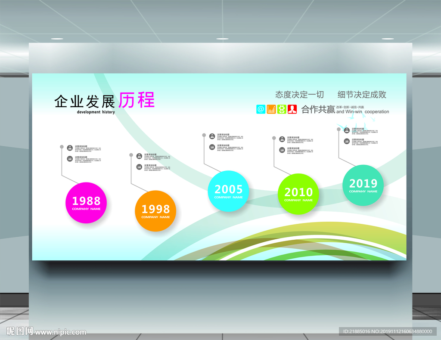Select the red person icon

(x=292, y=109)
